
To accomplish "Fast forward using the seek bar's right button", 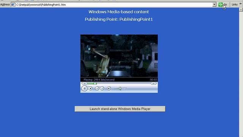I will 153,83.
